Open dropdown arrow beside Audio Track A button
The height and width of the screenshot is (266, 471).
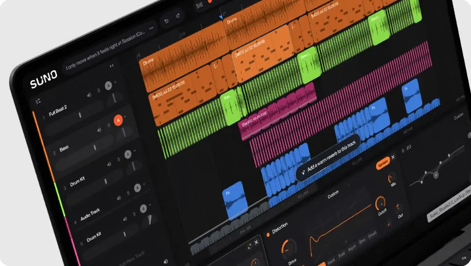(144, 184)
